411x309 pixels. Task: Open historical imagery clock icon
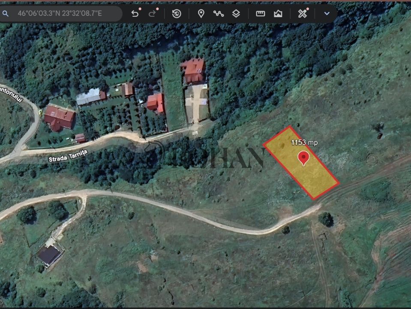click(x=177, y=13)
